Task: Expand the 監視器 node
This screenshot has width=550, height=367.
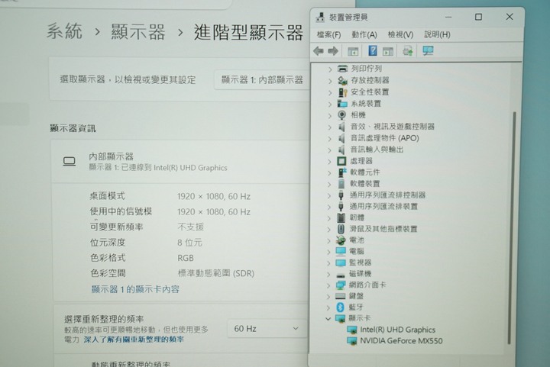Action: point(328,263)
